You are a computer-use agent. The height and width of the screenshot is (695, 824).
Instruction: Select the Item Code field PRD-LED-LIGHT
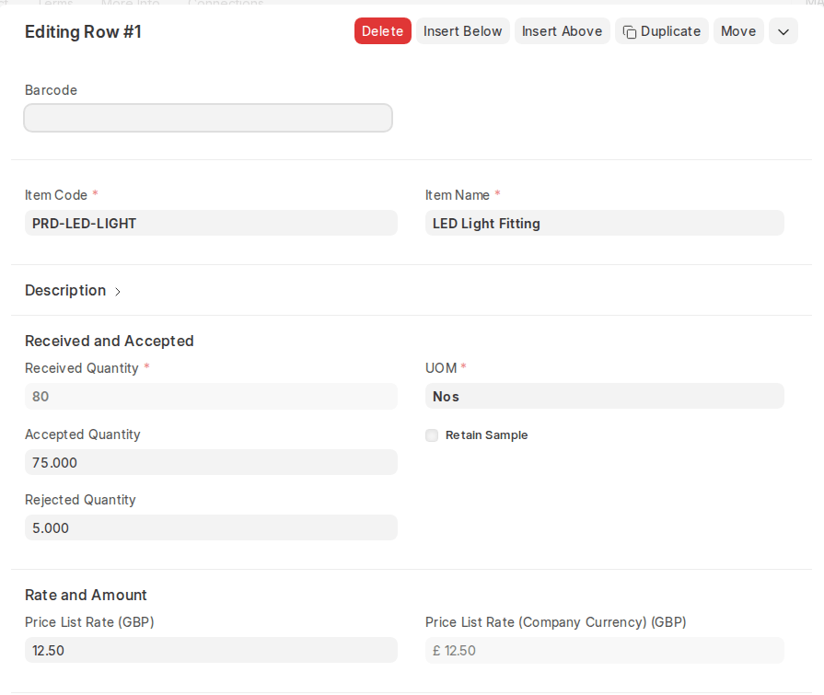[211, 224]
